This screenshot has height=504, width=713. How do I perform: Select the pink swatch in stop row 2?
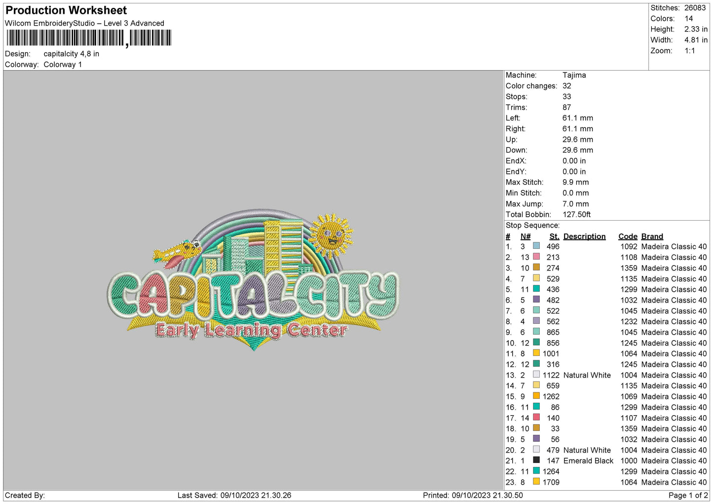click(x=536, y=257)
